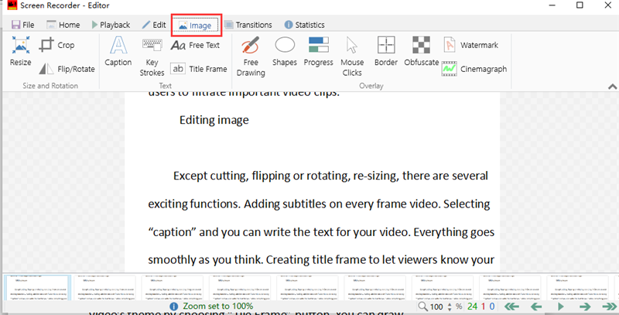Increase zoom with the up arrow
Image resolution: width=619 pixels, height=315 pixels.
coord(450,304)
